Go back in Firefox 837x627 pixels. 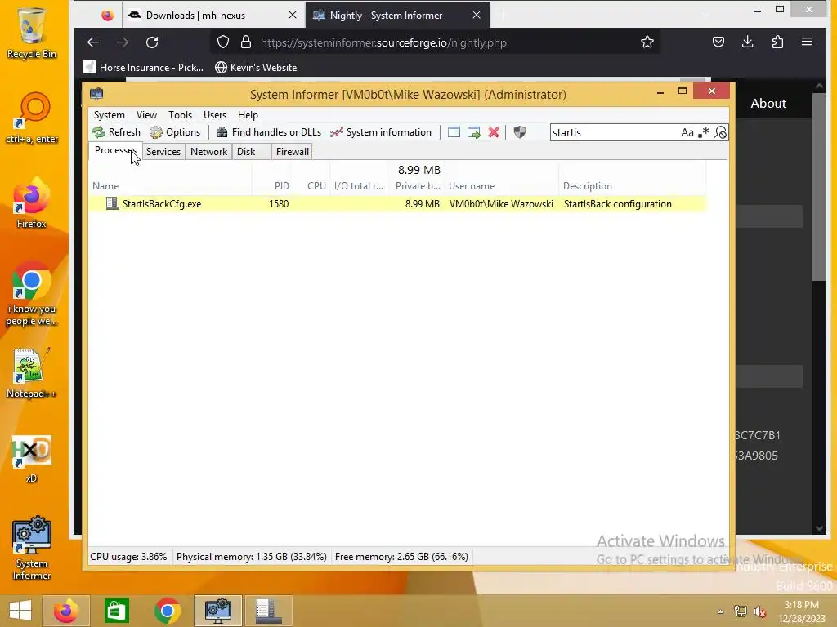click(93, 42)
